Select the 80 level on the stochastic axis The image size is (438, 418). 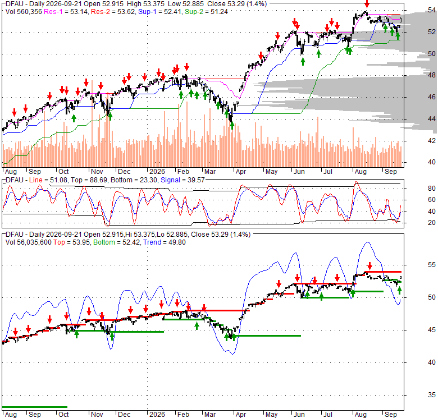pyautogui.click(x=432, y=189)
